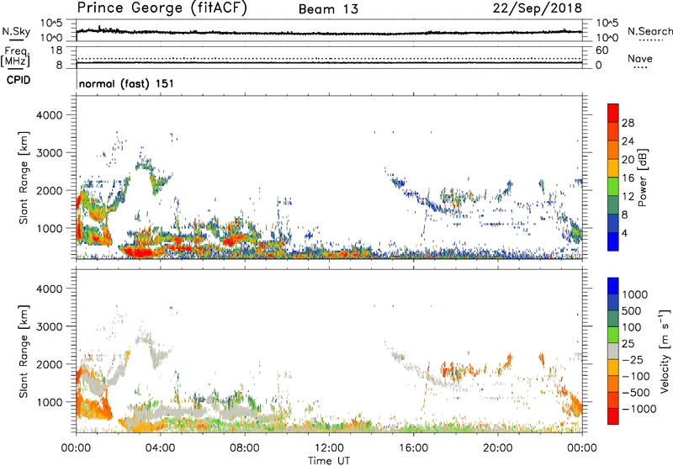Click the dotted line sample under Nave
Viewport: 673px width, 466px height.
click(x=640, y=68)
